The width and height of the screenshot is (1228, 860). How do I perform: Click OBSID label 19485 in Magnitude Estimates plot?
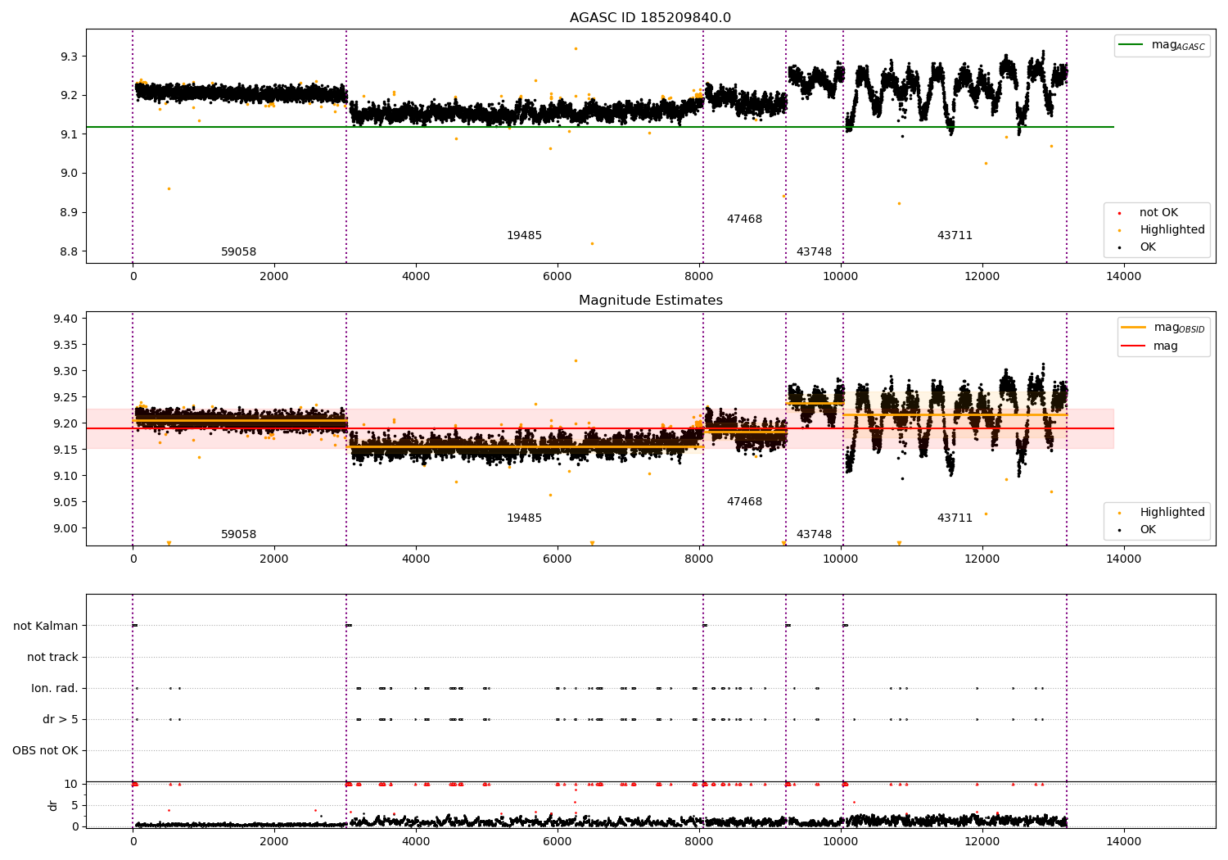point(524,518)
